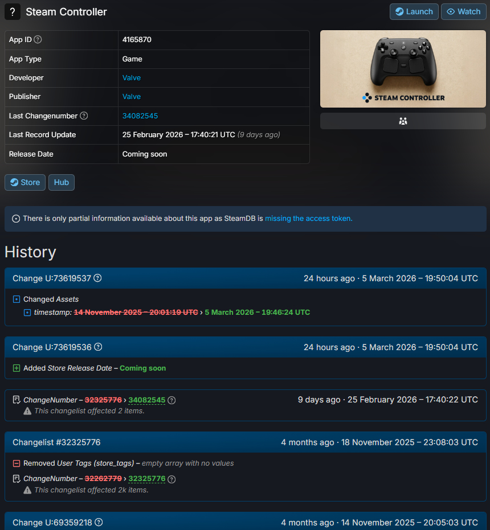Open the Valve publisher link
Image resolution: width=490 pixels, height=530 pixels.
132,97
